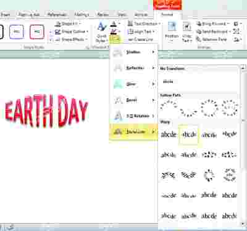
Task: Switch to the References tab
Action: pos(57,15)
